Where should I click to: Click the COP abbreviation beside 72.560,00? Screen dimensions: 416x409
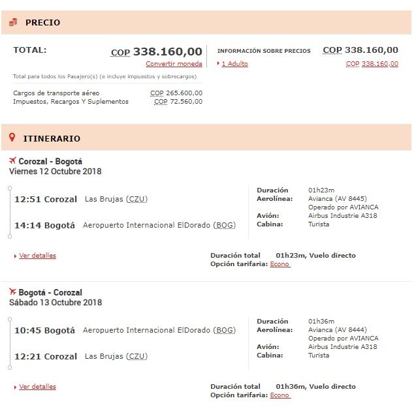[x=161, y=102]
